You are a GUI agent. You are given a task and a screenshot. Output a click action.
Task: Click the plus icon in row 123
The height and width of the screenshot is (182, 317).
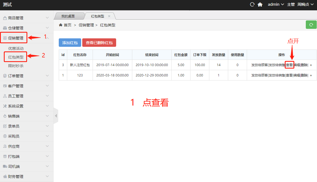pos(311,75)
